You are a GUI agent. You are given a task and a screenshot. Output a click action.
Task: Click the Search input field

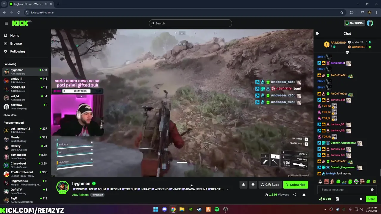(x=190, y=23)
